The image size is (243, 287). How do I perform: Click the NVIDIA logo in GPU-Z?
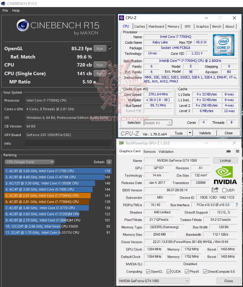[x=225, y=175]
